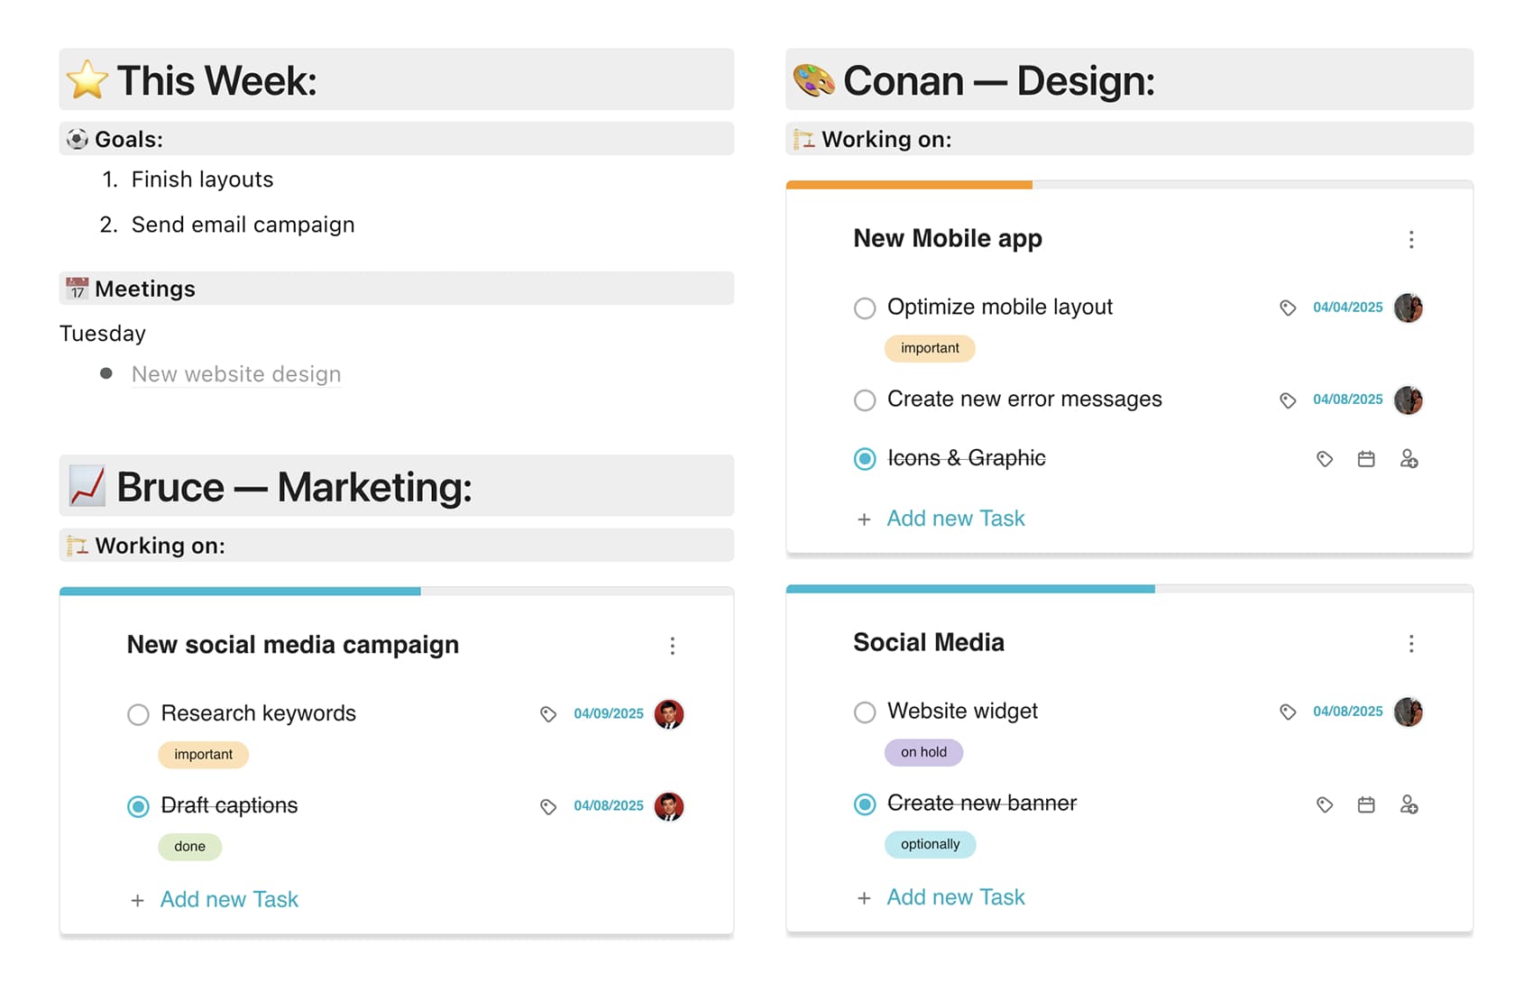The height and width of the screenshot is (992, 1533).
Task: Click tag icon on Optimize mobile layout task
Action: 1288,308
